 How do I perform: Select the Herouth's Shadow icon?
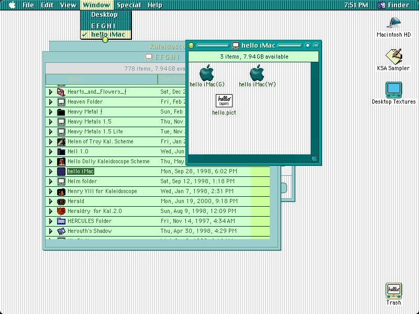[x=61, y=231]
